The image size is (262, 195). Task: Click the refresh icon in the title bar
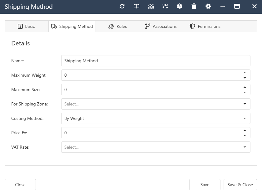[122, 6]
